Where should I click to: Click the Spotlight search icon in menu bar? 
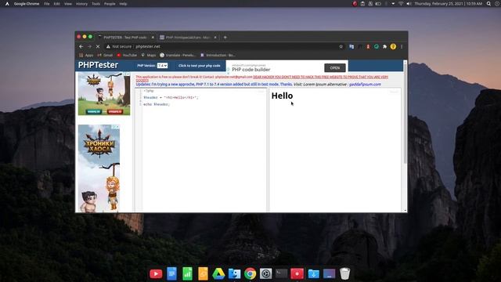pos(488,4)
